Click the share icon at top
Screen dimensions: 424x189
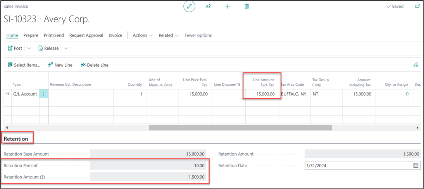coord(208,7)
